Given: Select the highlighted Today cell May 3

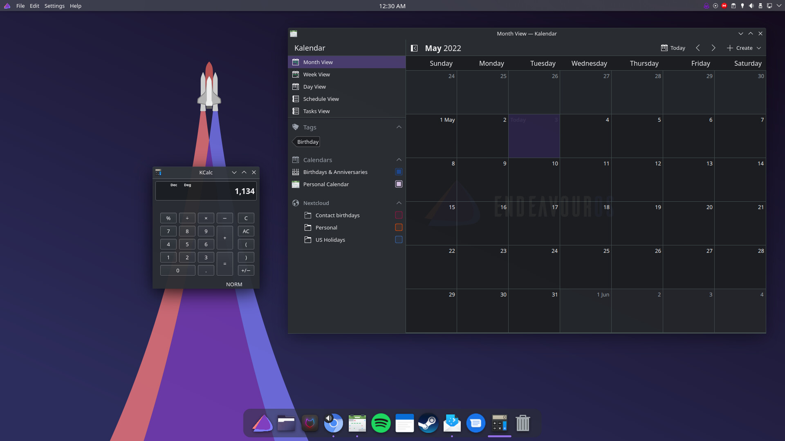Looking at the screenshot, I should click(x=534, y=136).
